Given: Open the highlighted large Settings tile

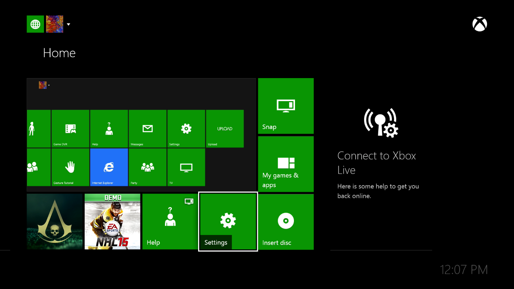Looking at the screenshot, I should coord(228,222).
